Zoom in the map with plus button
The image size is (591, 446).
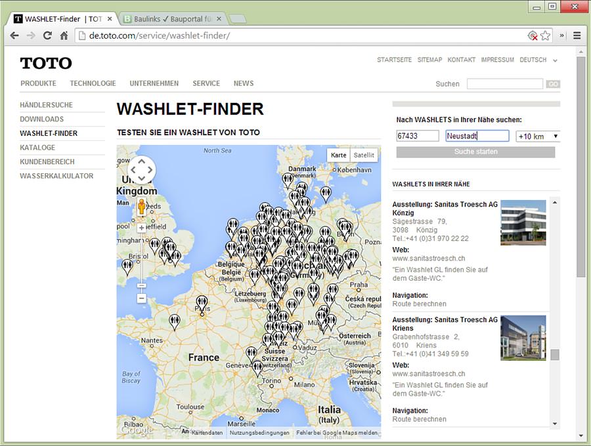[x=141, y=228]
